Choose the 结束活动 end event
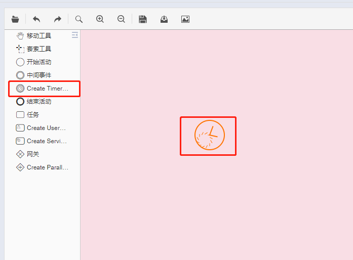The height and width of the screenshot is (260, 353). tap(34, 102)
